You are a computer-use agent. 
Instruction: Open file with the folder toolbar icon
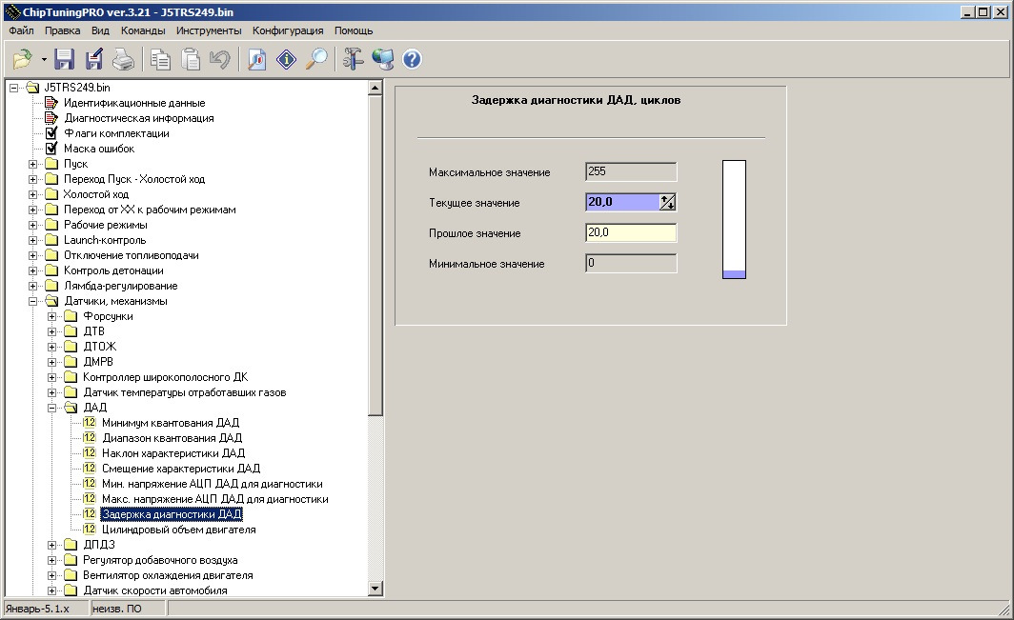pos(23,59)
